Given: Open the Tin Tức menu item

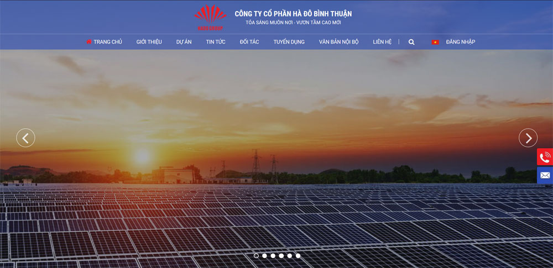Looking at the screenshot, I should 216,41.
